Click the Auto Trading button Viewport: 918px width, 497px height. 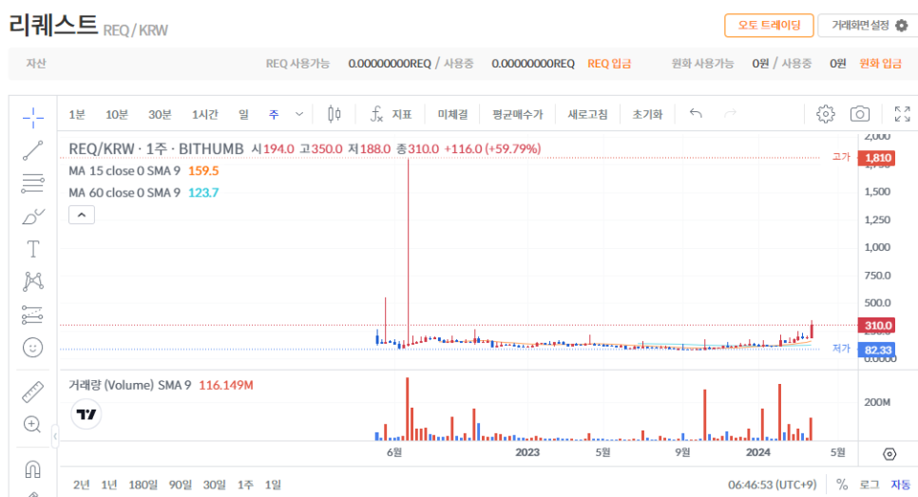[x=769, y=25]
